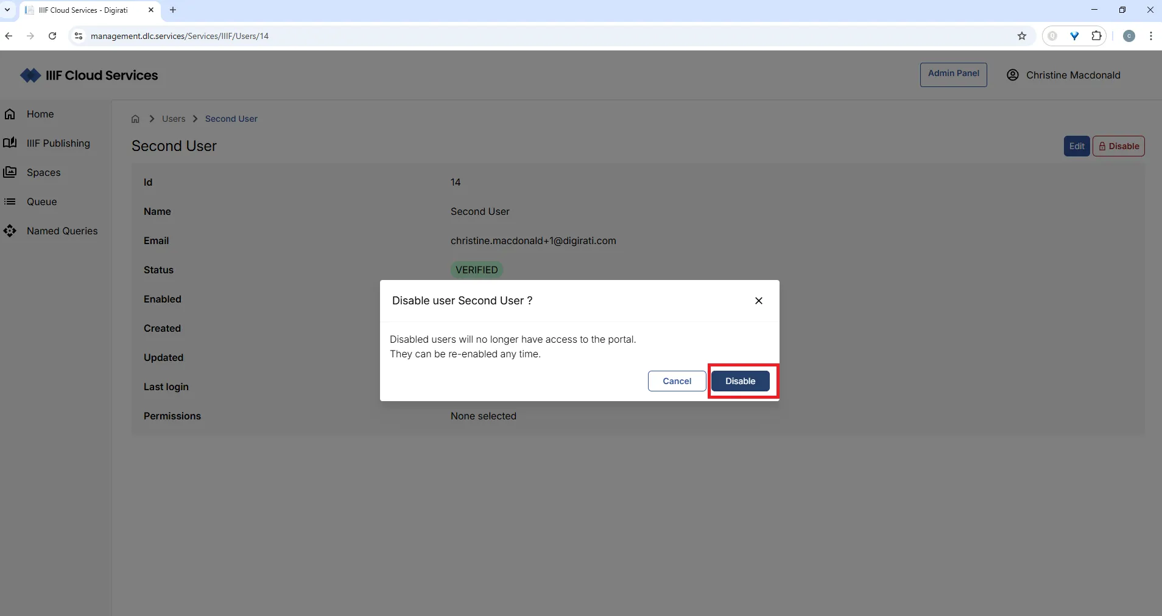The image size is (1162, 616).
Task: Open the browser extensions icon
Action: click(x=1096, y=36)
